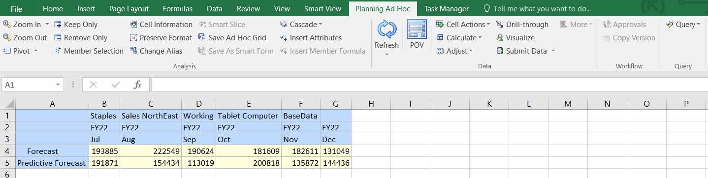Select the Staples header cell

click(x=104, y=116)
